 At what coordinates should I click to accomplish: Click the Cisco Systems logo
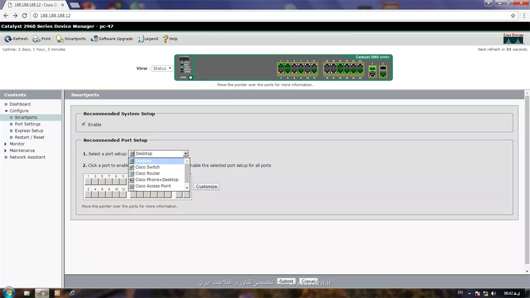513,38
